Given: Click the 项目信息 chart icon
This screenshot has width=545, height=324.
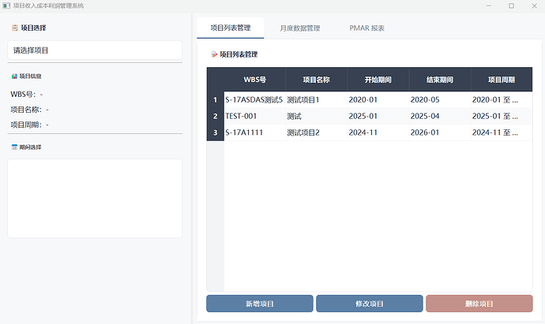Looking at the screenshot, I should 14,76.
